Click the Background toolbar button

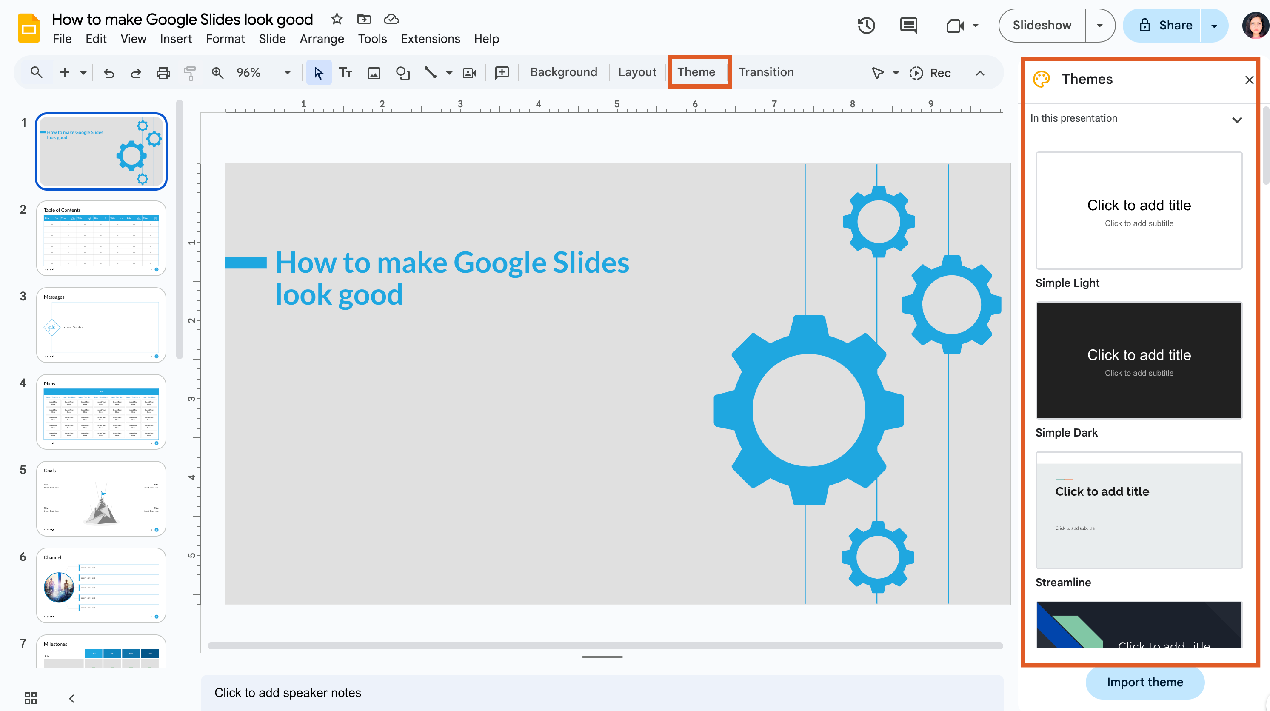point(563,72)
